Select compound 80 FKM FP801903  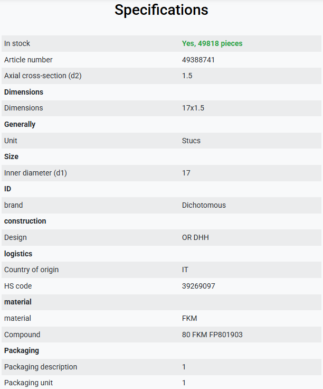click(x=212, y=335)
